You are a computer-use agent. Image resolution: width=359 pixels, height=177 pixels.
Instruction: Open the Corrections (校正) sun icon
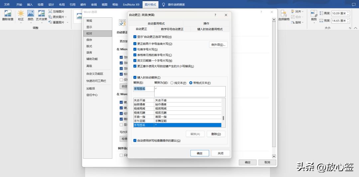click(21, 13)
